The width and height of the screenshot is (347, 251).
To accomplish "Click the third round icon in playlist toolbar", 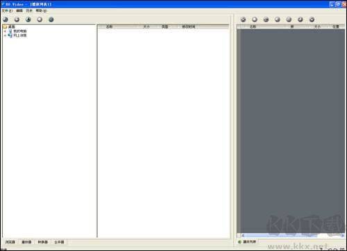I will click(266, 19).
